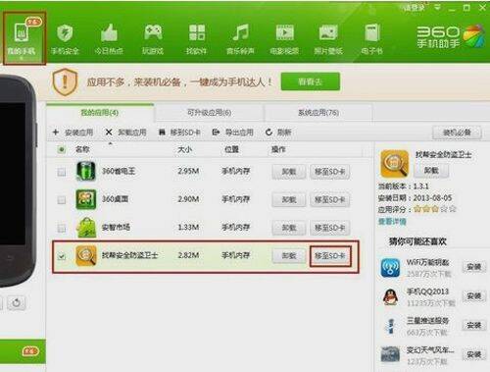Click the 导出应用 toolbar item
490x372 pixels.
click(232, 133)
